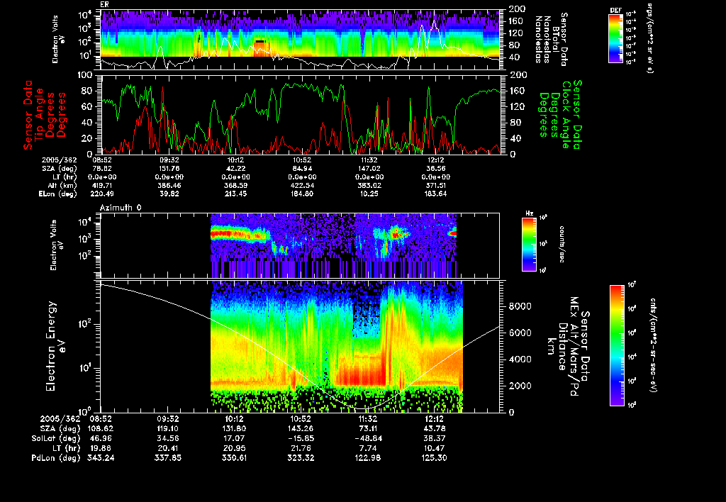
Task: Click the ELon value 39.82
Action: [x=169, y=194]
